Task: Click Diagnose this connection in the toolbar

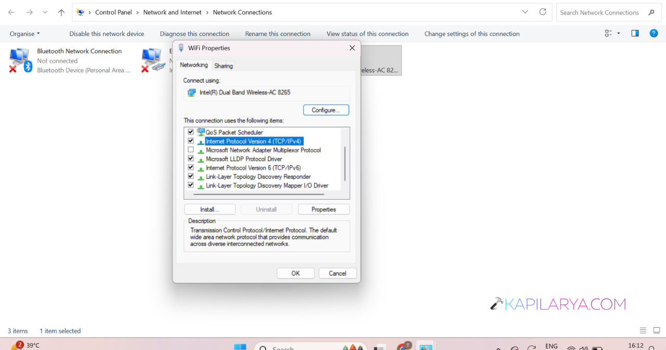Action: [x=195, y=34]
